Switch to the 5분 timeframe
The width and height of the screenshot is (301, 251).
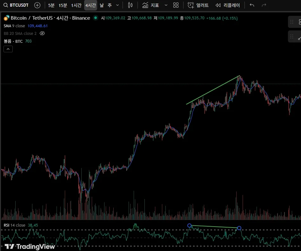(51, 5)
